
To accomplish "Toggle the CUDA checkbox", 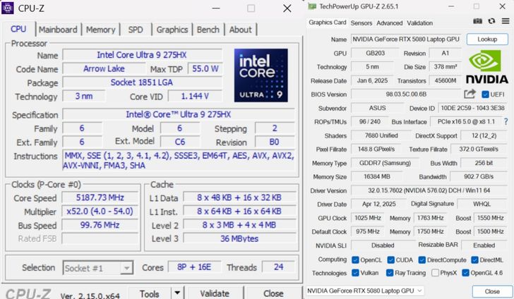I will tap(390, 260).
